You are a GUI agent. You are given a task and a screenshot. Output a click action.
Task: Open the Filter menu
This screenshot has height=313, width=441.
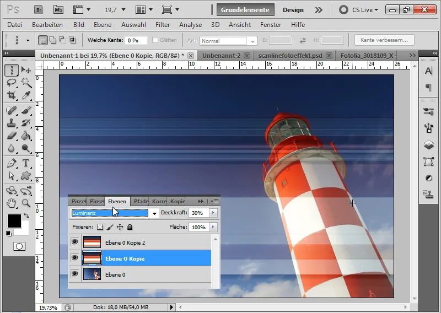click(x=163, y=25)
